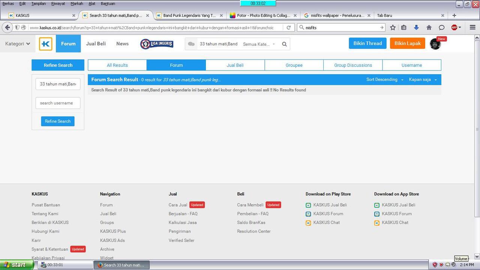Click the blue Refine Search submit button

pyautogui.click(x=58, y=121)
